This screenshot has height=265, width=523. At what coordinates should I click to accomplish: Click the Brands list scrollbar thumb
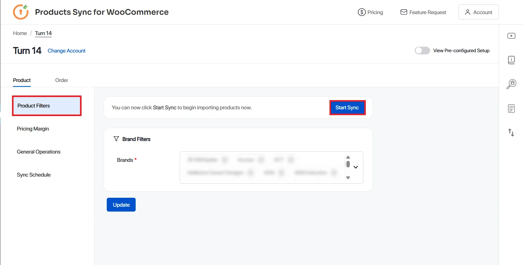pyautogui.click(x=348, y=164)
